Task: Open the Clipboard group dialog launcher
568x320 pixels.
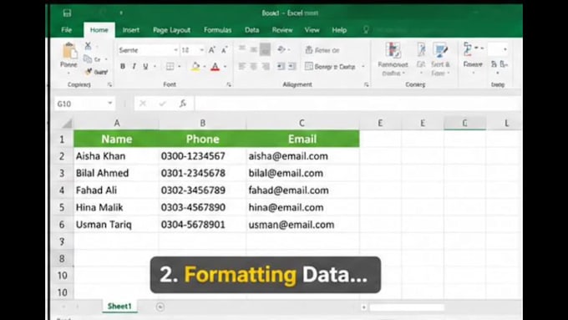Action: 109,84
